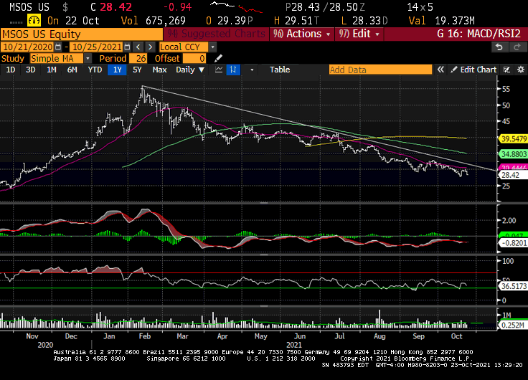The image size is (528, 380).
Task: Click the L 28.33D low price
Action: (364, 21)
